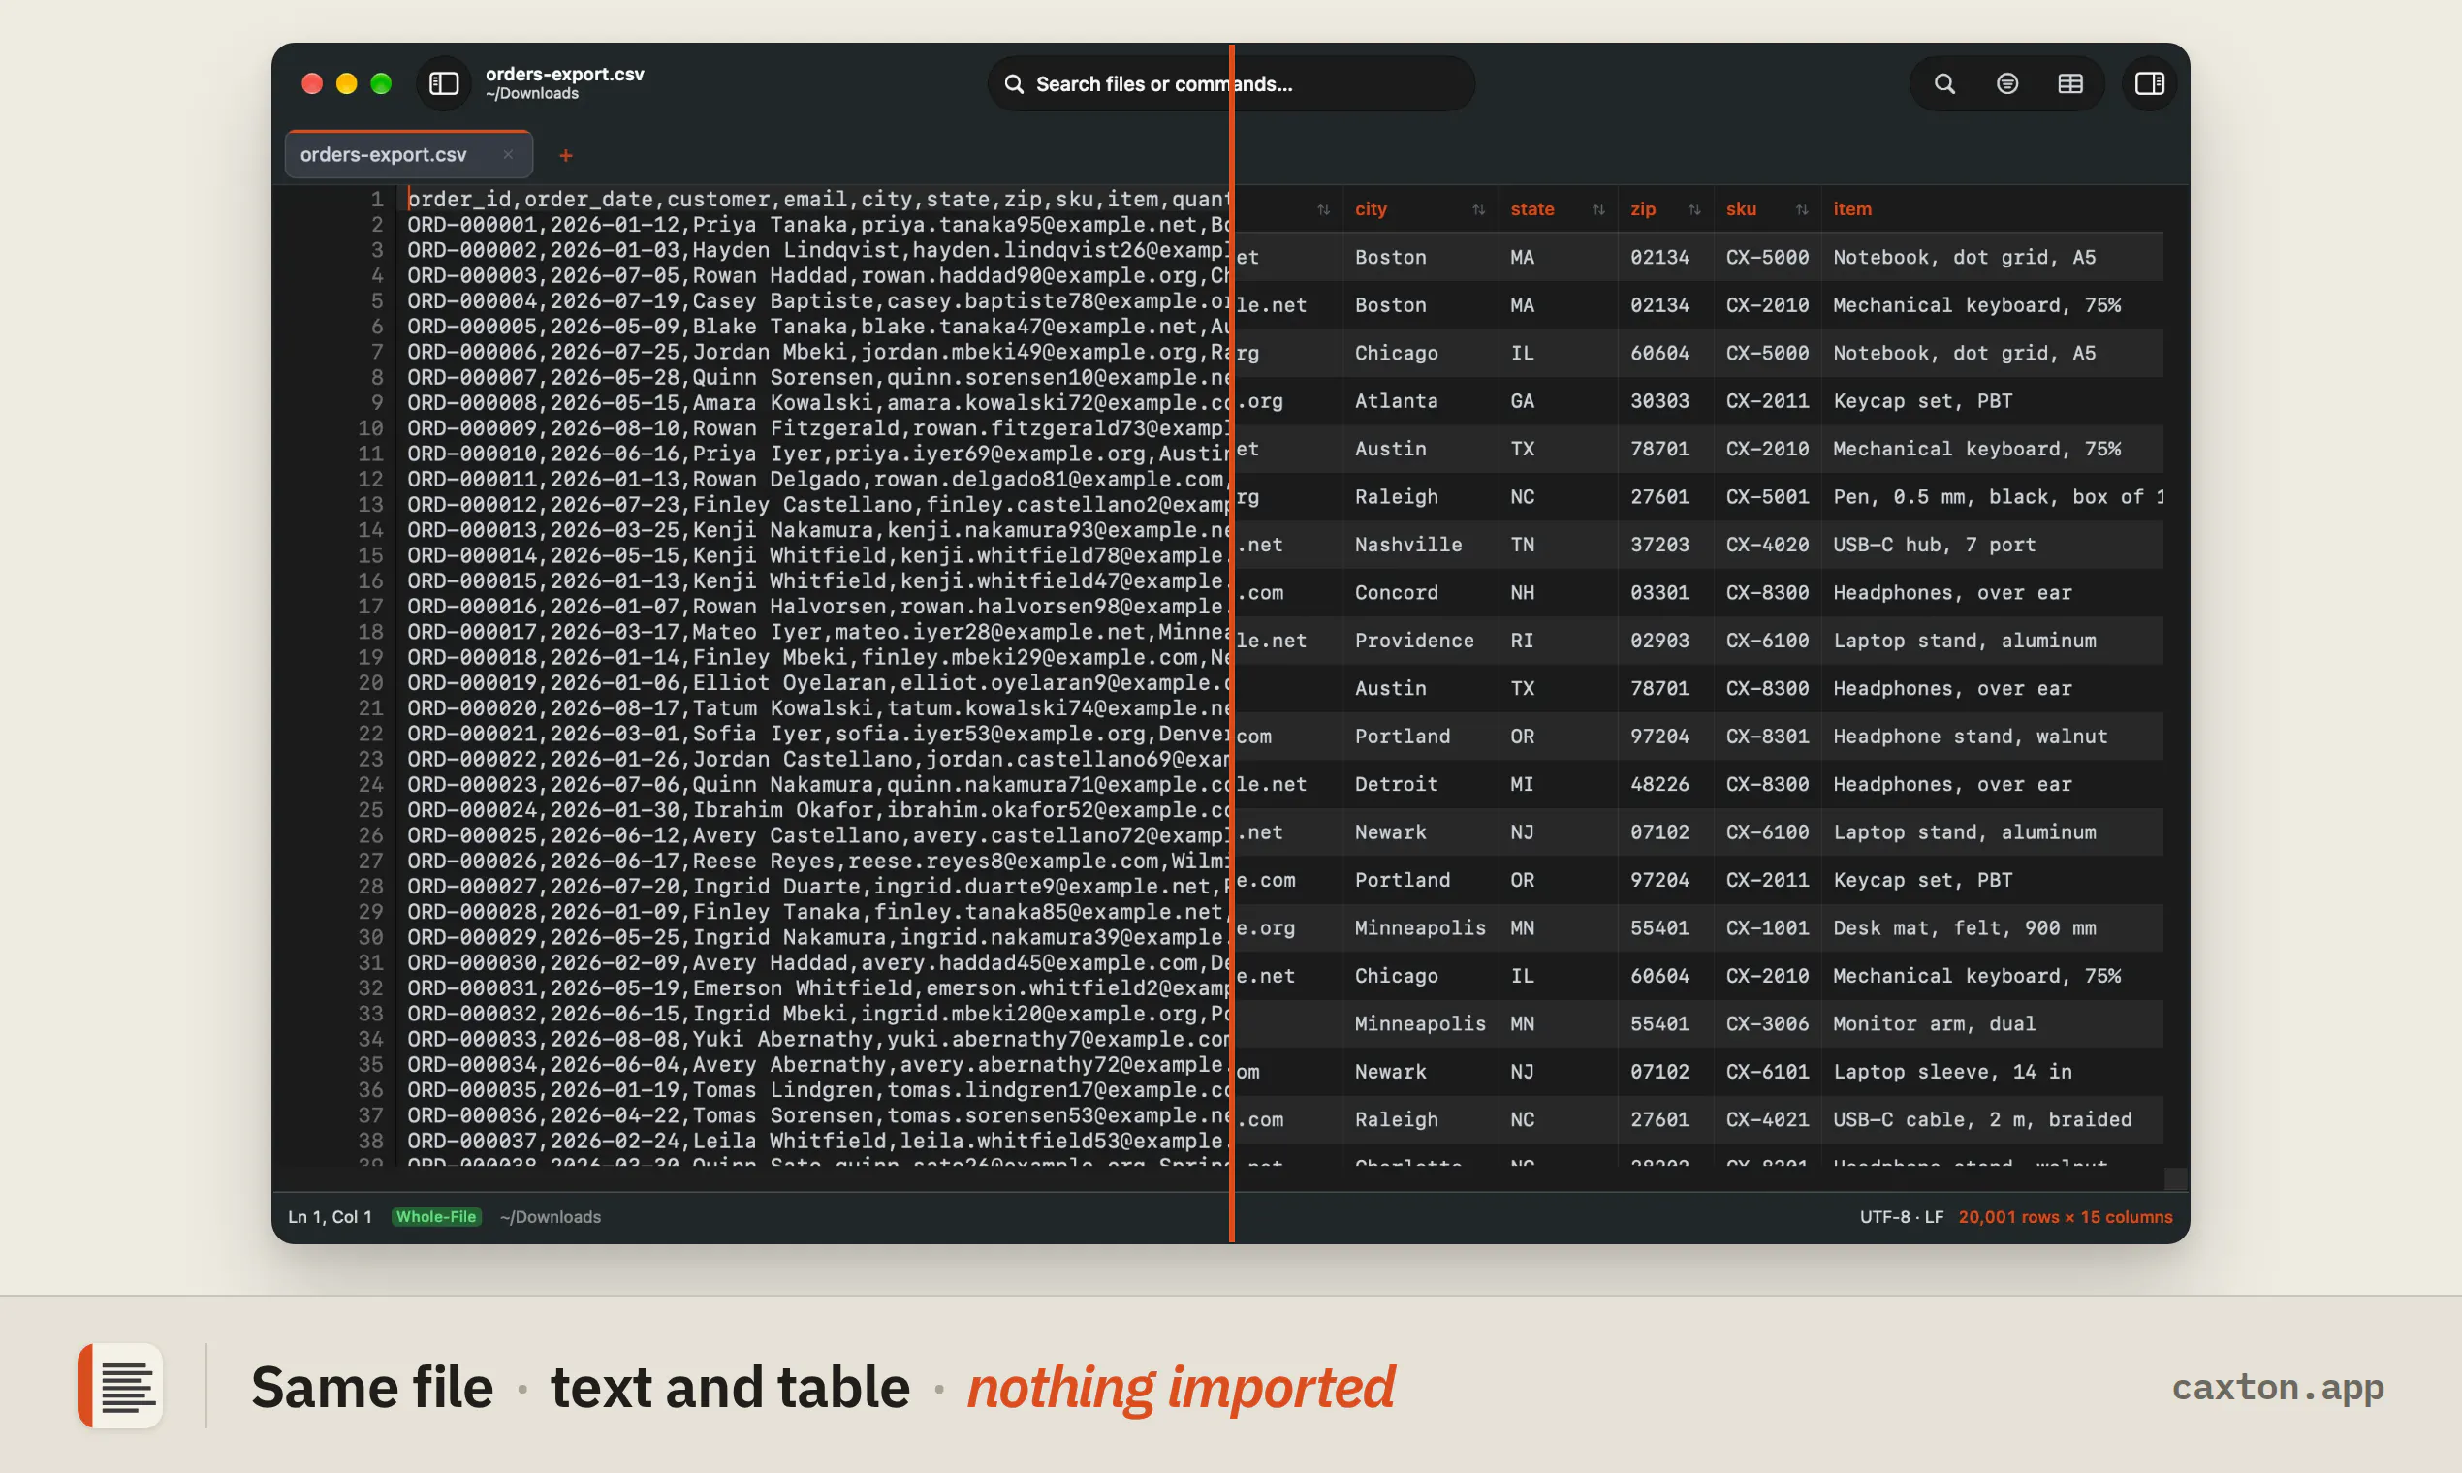Click text line ORD-000021 Sofia Iyer
Screen dimensions: 2462x1473
pos(818,734)
